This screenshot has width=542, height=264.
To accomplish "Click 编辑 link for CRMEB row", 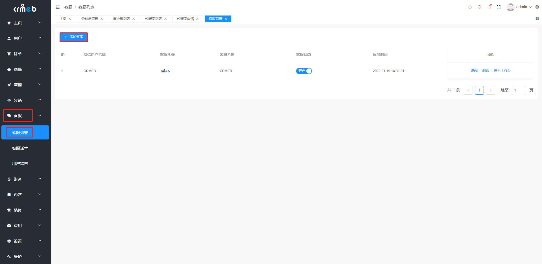I will point(474,71).
